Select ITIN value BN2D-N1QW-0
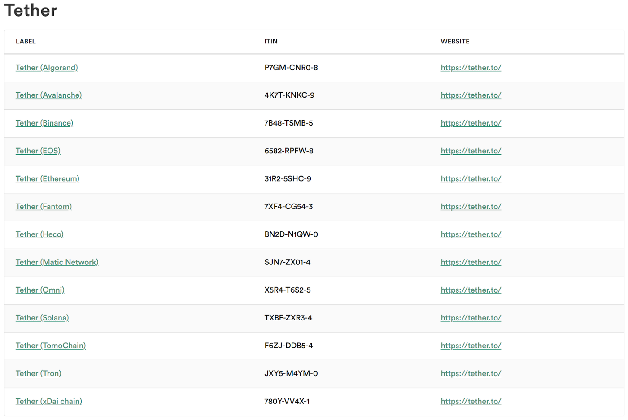The width and height of the screenshot is (628, 420). point(291,234)
